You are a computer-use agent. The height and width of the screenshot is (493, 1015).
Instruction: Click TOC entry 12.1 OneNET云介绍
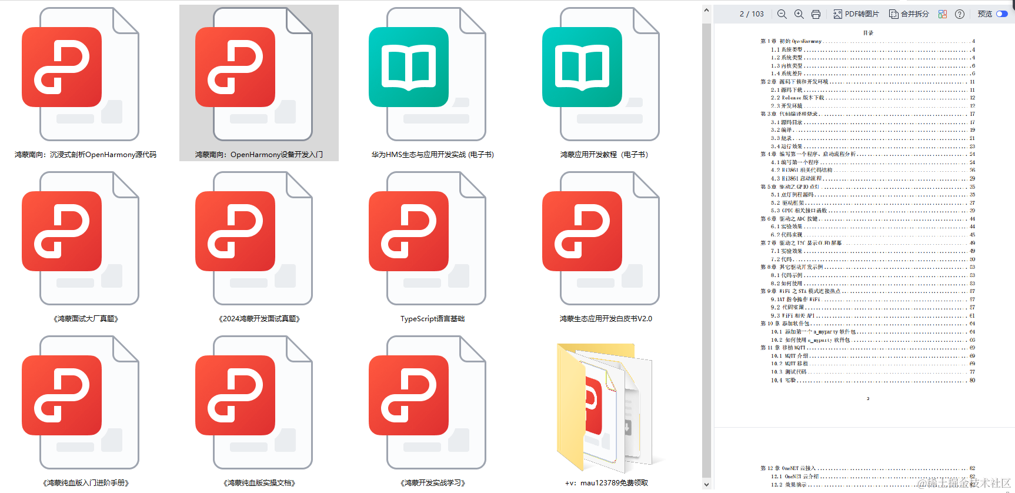(873, 477)
